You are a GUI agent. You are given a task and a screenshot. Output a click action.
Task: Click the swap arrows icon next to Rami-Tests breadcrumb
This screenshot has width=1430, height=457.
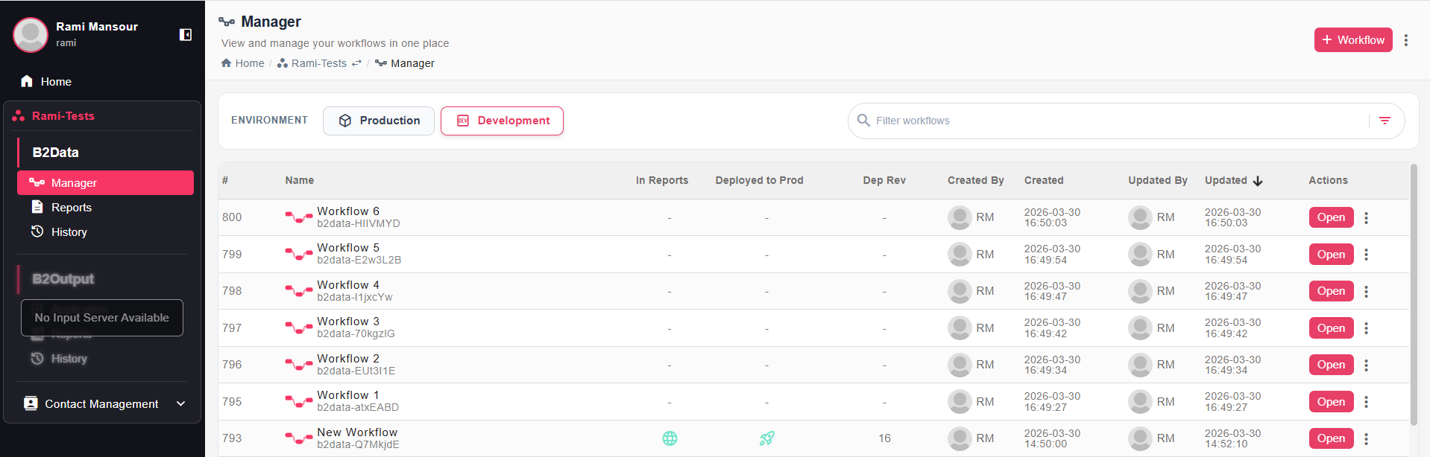click(x=356, y=63)
